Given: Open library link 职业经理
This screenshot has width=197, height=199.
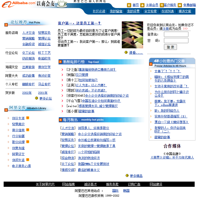Looking at the screenshot, I should coord(18,142).
